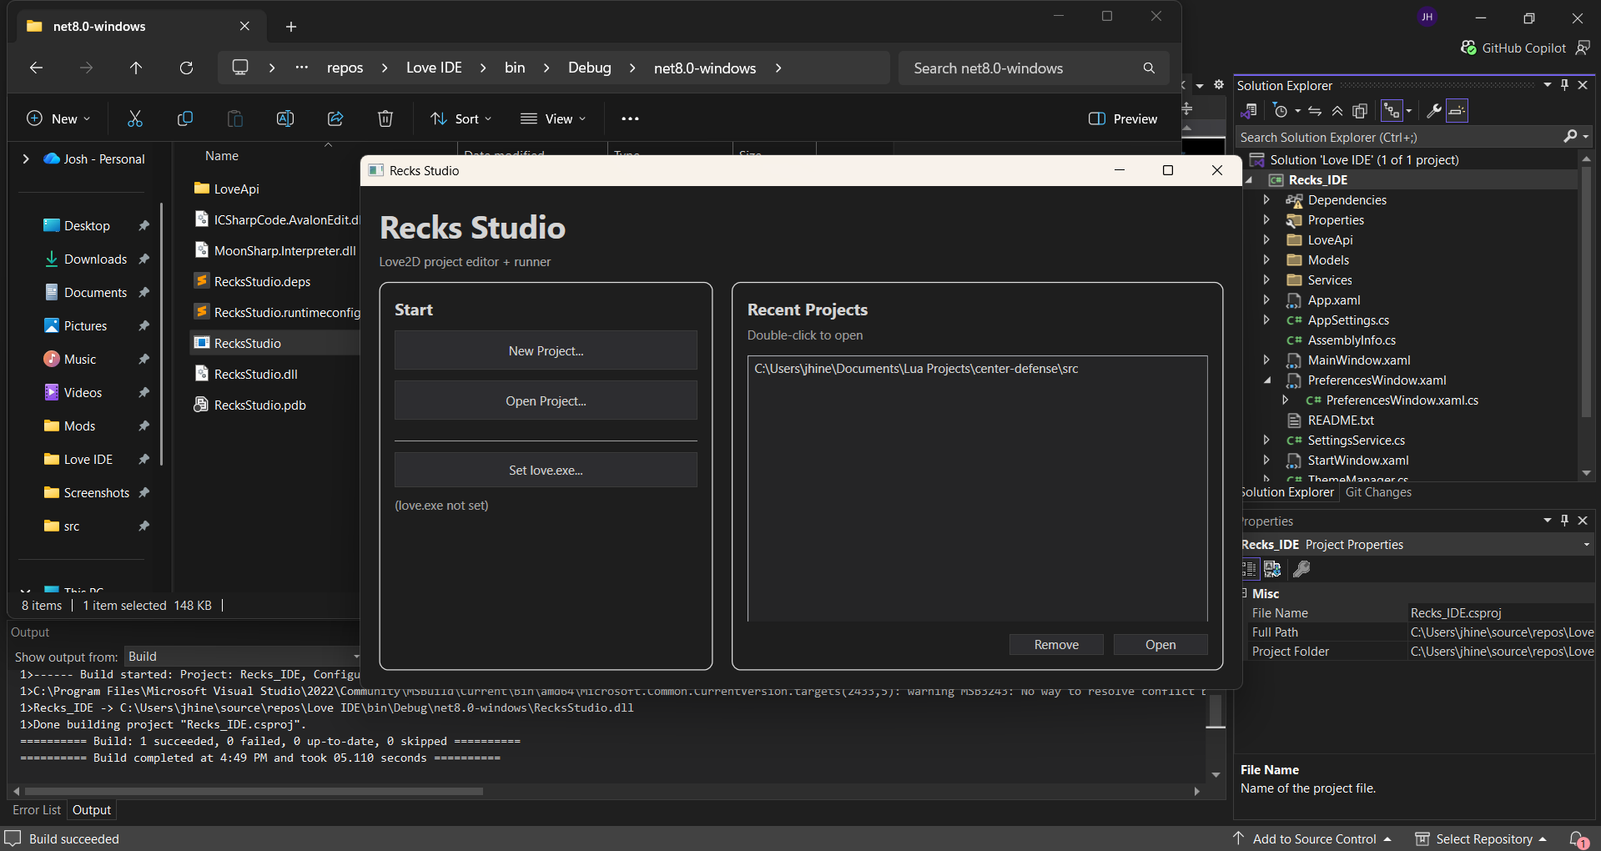Open Solution Explorer Properties wrench icon

pos(1434,111)
